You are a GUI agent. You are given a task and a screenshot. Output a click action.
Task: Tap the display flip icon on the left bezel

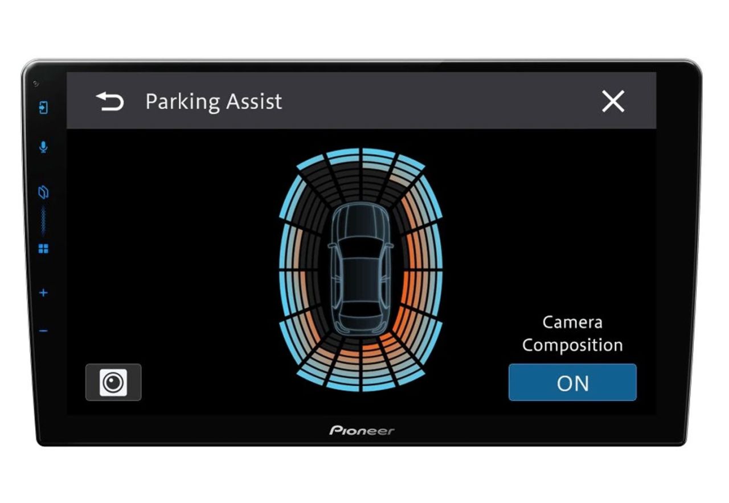coord(42,192)
